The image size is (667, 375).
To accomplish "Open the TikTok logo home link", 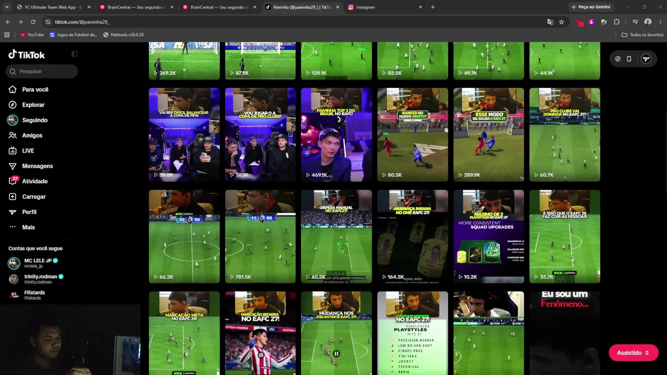I will pos(27,55).
